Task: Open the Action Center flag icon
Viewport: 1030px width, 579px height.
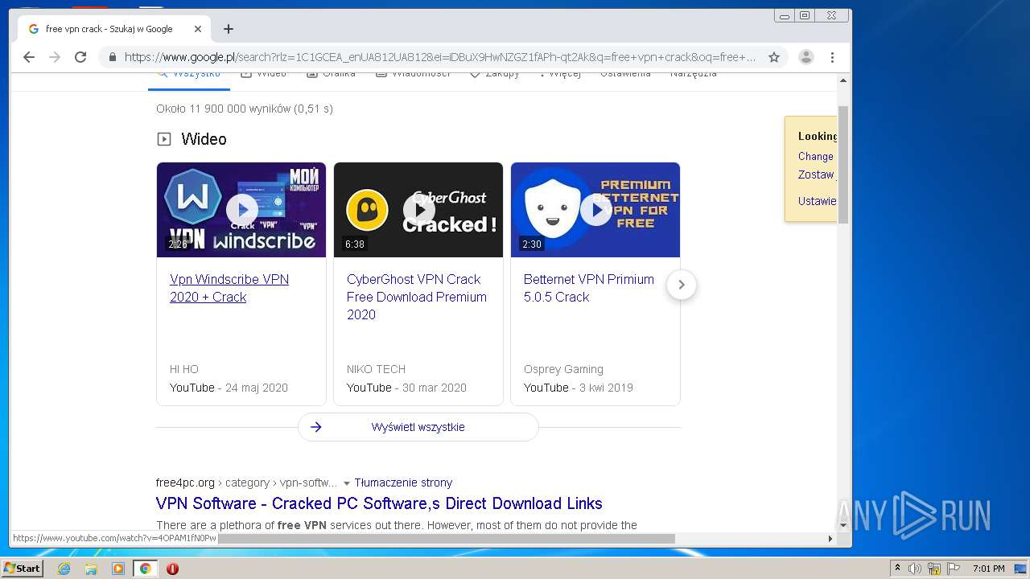Action: coord(954,569)
